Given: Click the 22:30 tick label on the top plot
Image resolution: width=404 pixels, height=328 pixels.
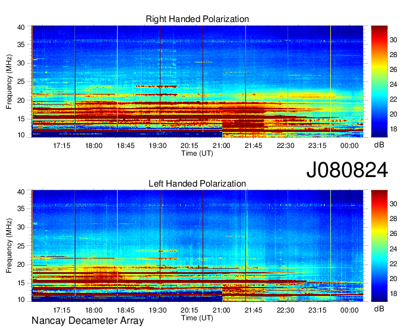Looking at the screenshot, I should 286,146.
